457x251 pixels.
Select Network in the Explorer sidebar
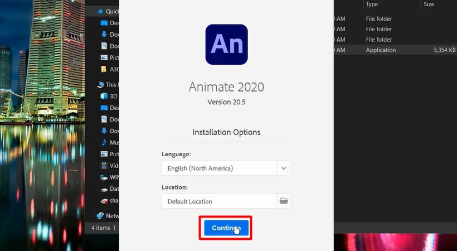[108, 216]
